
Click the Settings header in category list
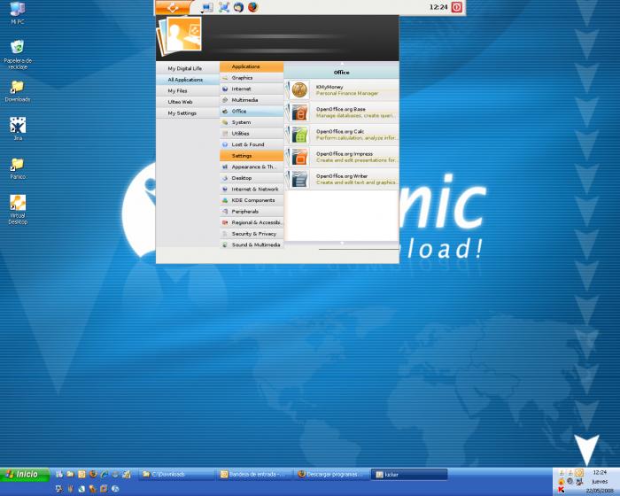(252, 156)
